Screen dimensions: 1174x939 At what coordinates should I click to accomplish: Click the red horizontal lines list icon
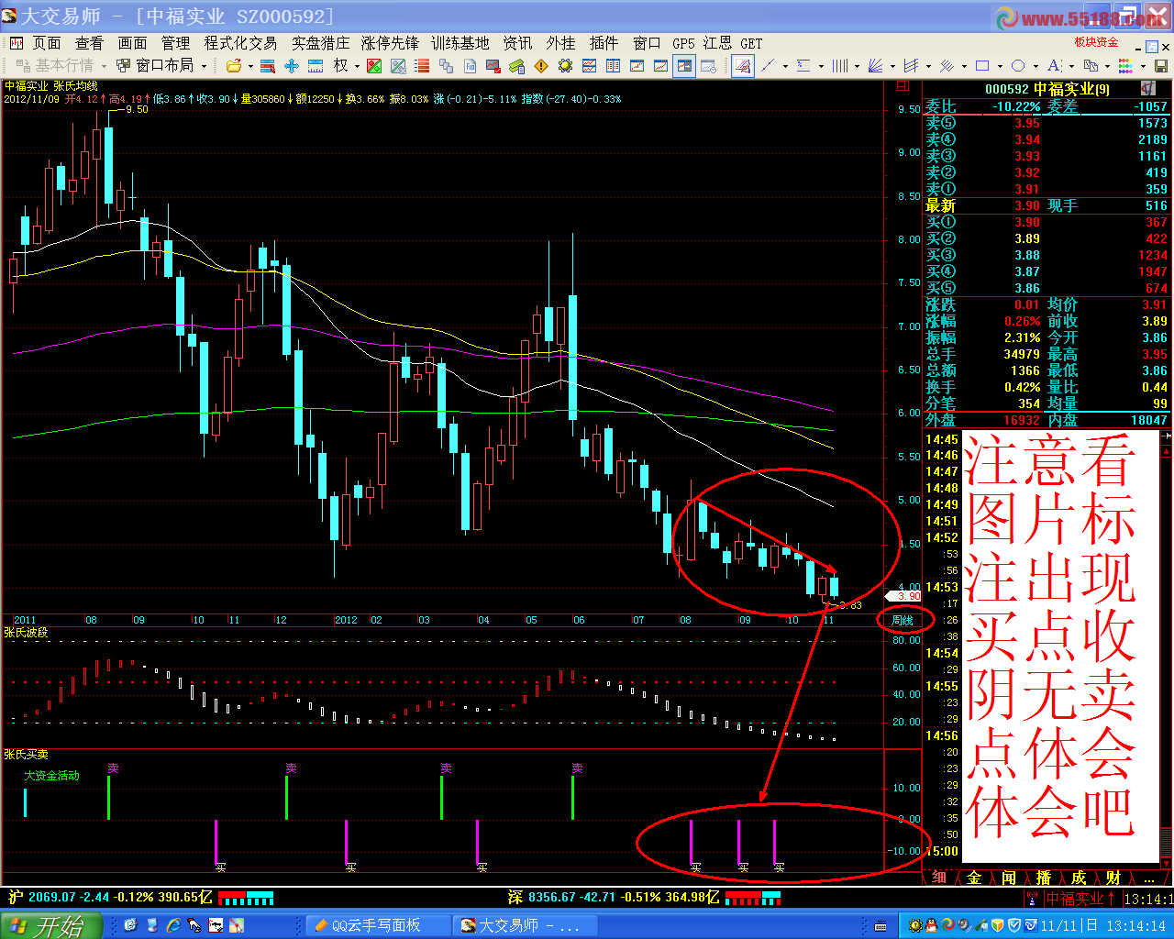pos(422,66)
